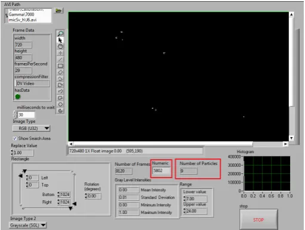Select the Freehand Region tool

click(60, 98)
